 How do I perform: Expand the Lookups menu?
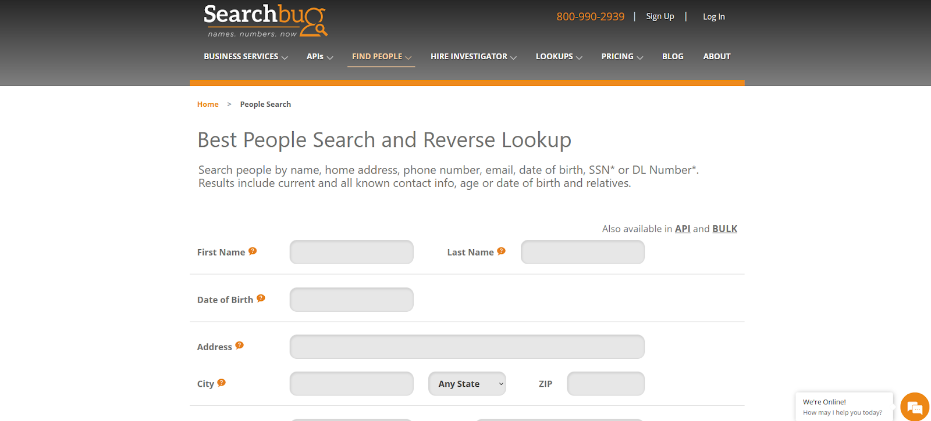559,56
